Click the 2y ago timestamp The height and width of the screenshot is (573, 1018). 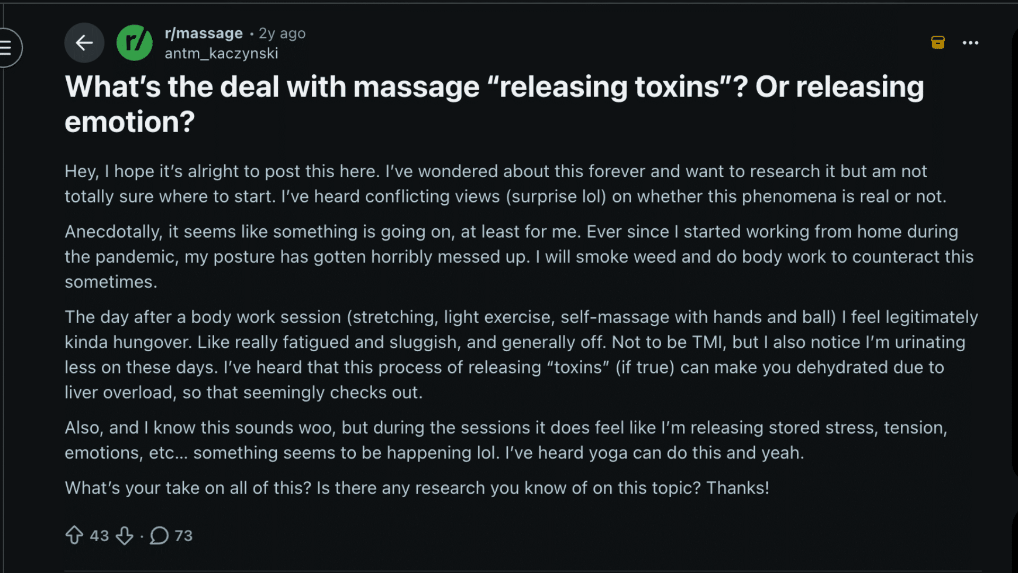pyautogui.click(x=282, y=33)
